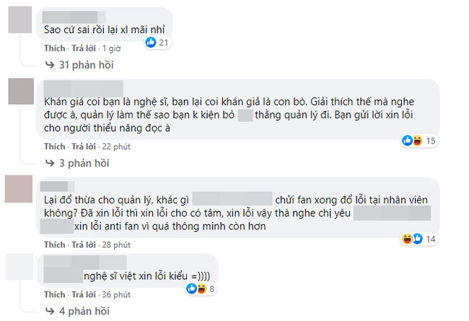Click the reaction icons showing 15
Image resolution: width=469 pixels, height=321 pixels.
coord(417,139)
